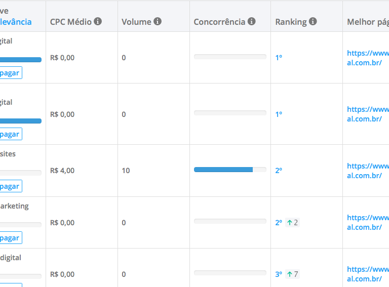Viewport: 389px width, 287px height.
Task: Click the full relevance bar in first row
Action: [21, 60]
